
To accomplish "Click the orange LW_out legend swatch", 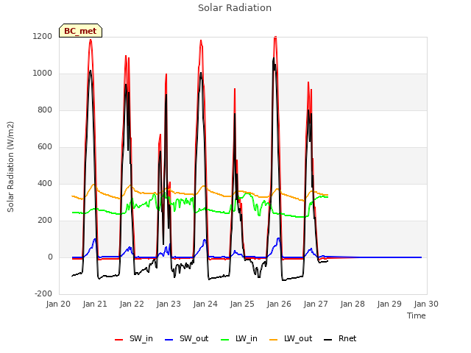I will pos(274,340).
